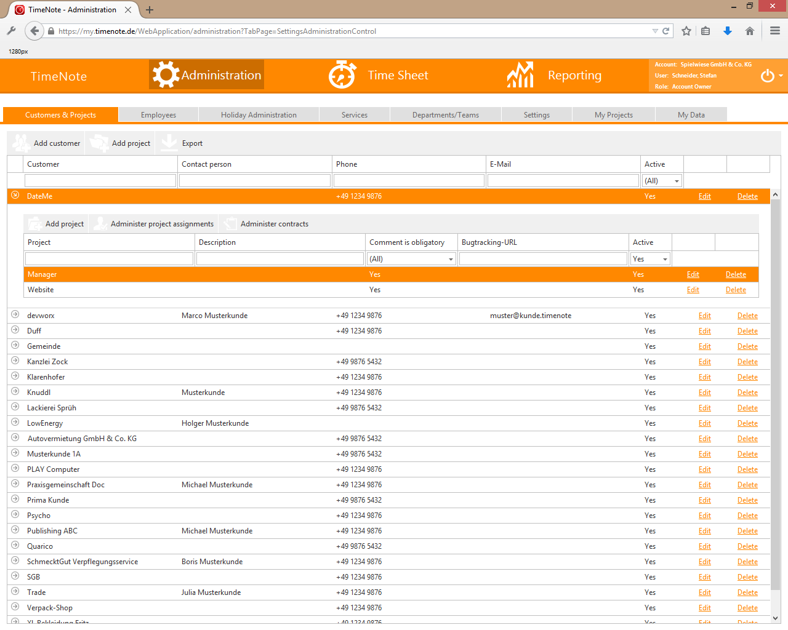The width and height of the screenshot is (788, 630).
Task: Expand the Kanzlei Zock customer row
Action: click(15, 361)
